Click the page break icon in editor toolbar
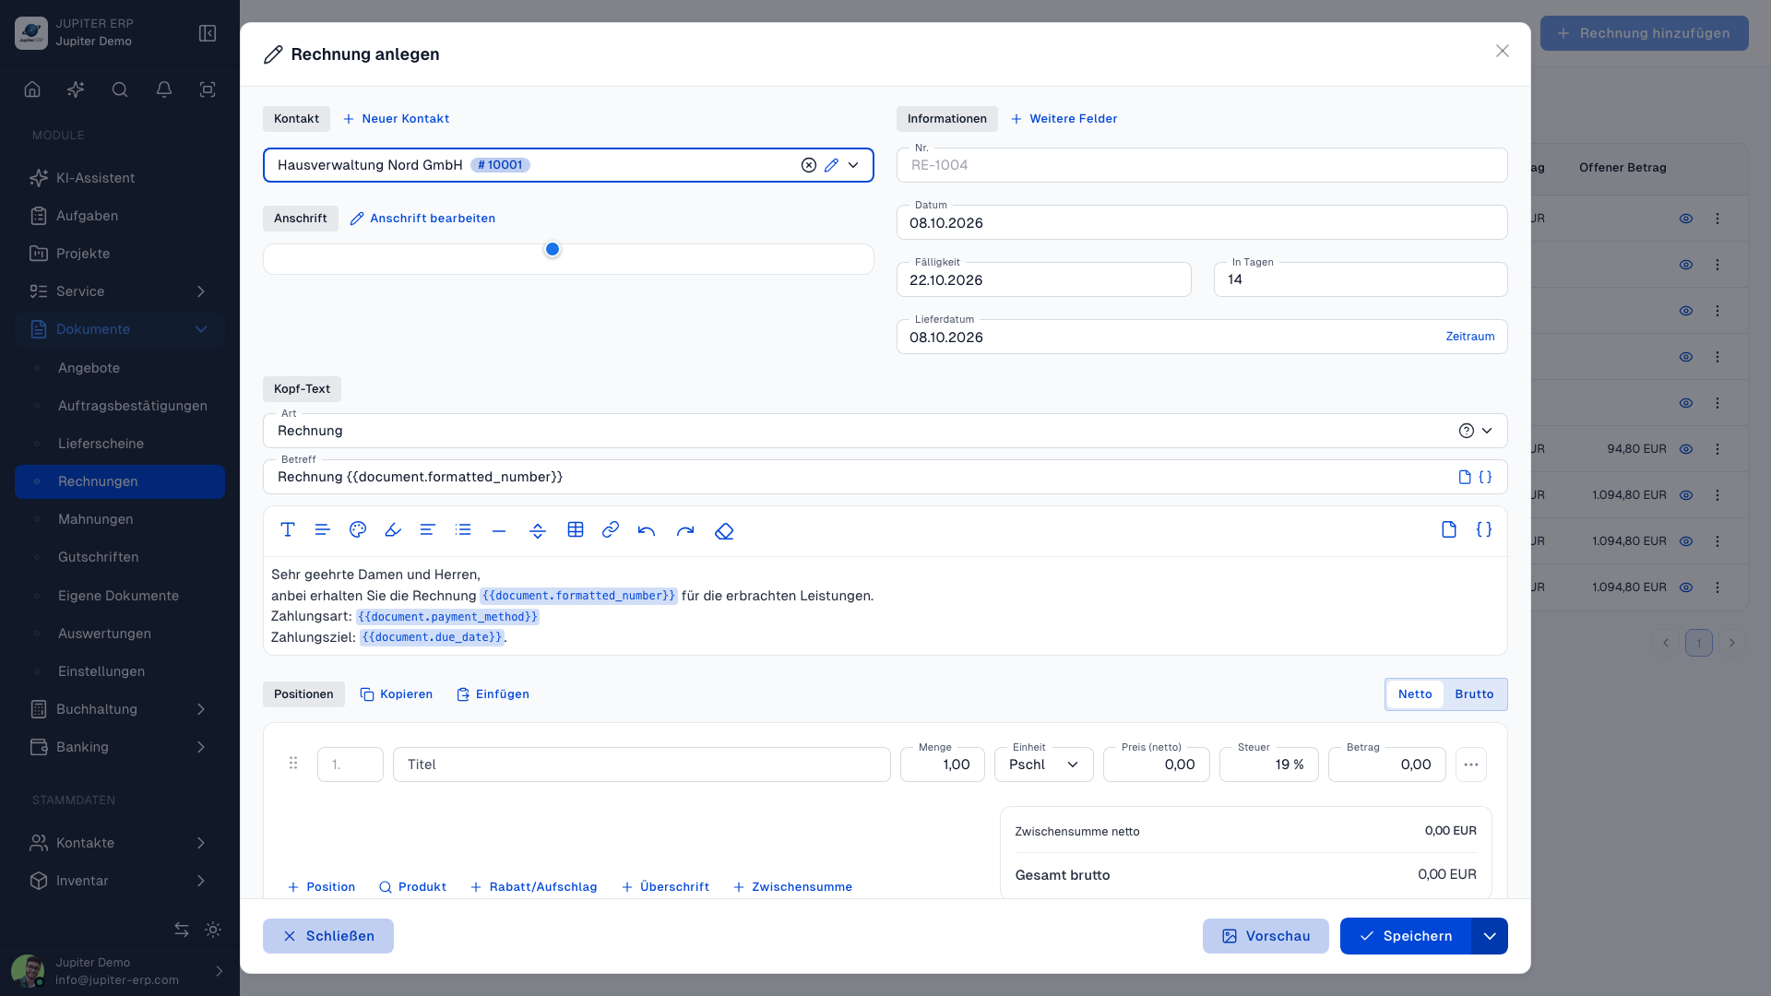Image resolution: width=1771 pixels, height=996 pixels. tap(538, 530)
